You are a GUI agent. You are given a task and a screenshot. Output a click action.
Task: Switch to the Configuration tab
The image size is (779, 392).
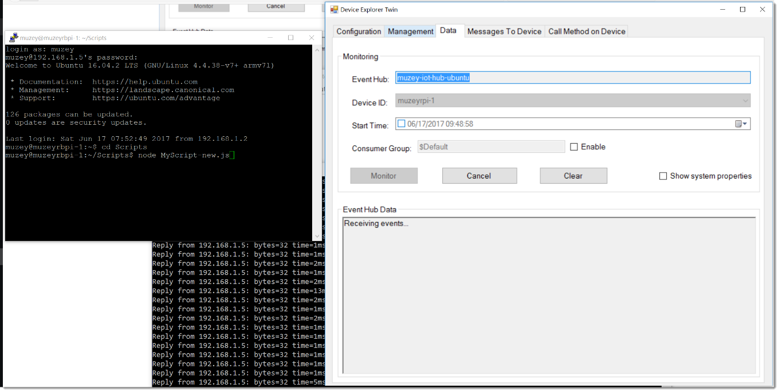[359, 31]
